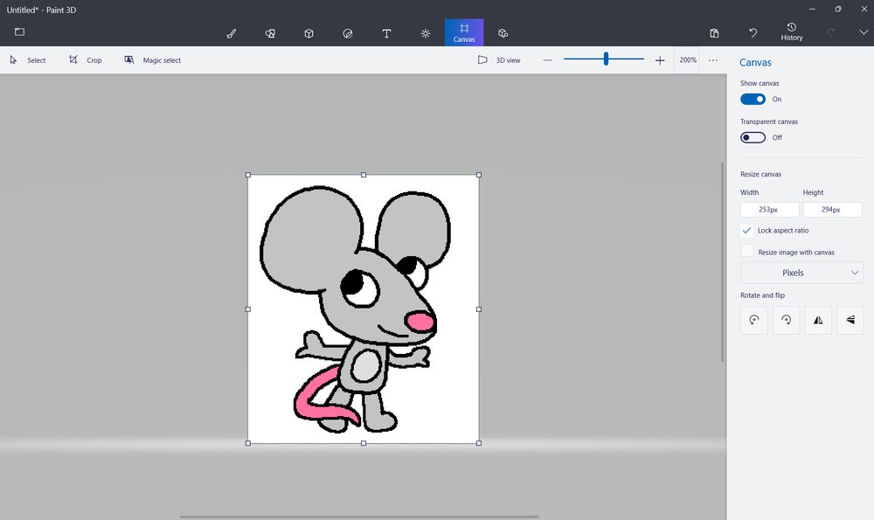Image resolution: width=874 pixels, height=520 pixels.
Task: Click the horizontal scrollbar at the bottom
Action: pos(359,517)
